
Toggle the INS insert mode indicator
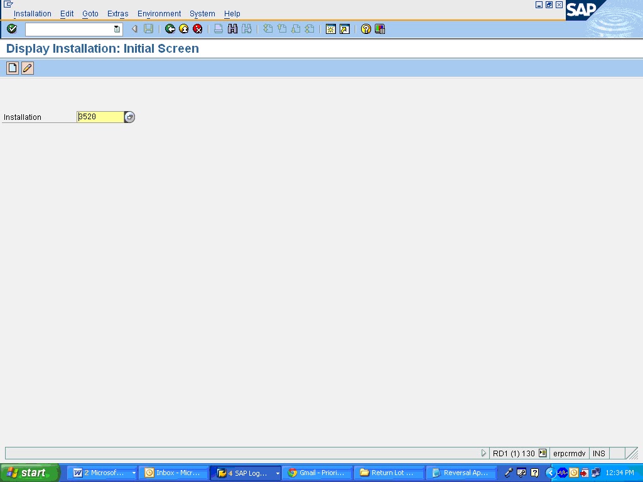(599, 453)
